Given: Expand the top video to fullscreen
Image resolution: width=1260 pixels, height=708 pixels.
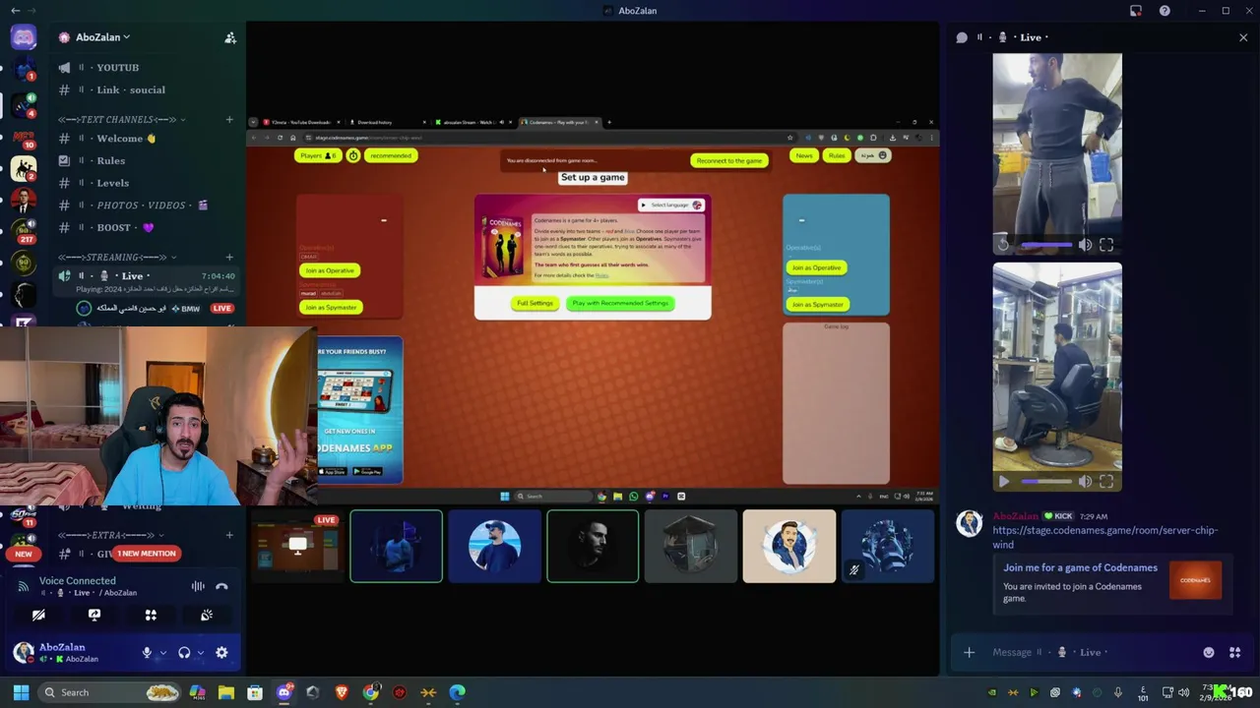Looking at the screenshot, I should [1106, 244].
